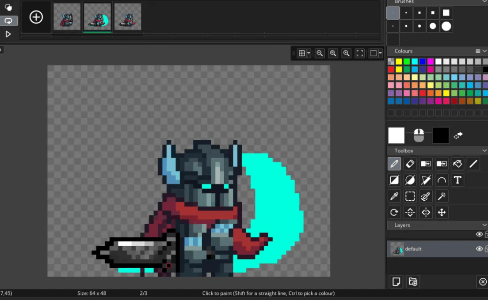The width and height of the screenshot is (488, 300).
Task: Pick the Colour picker eyedropper tool
Action: (394, 196)
